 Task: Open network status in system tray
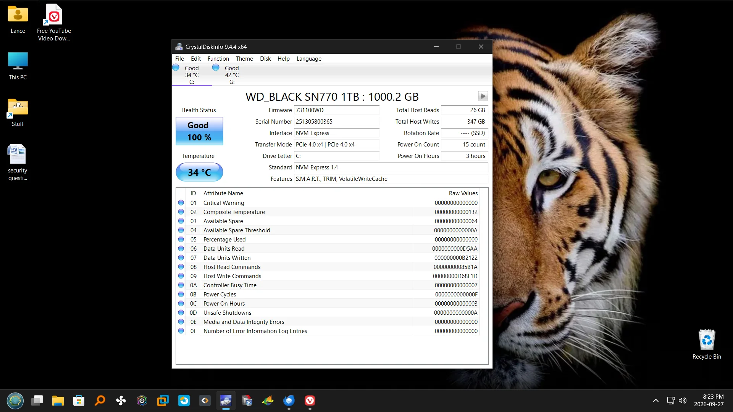click(x=671, y=401)
